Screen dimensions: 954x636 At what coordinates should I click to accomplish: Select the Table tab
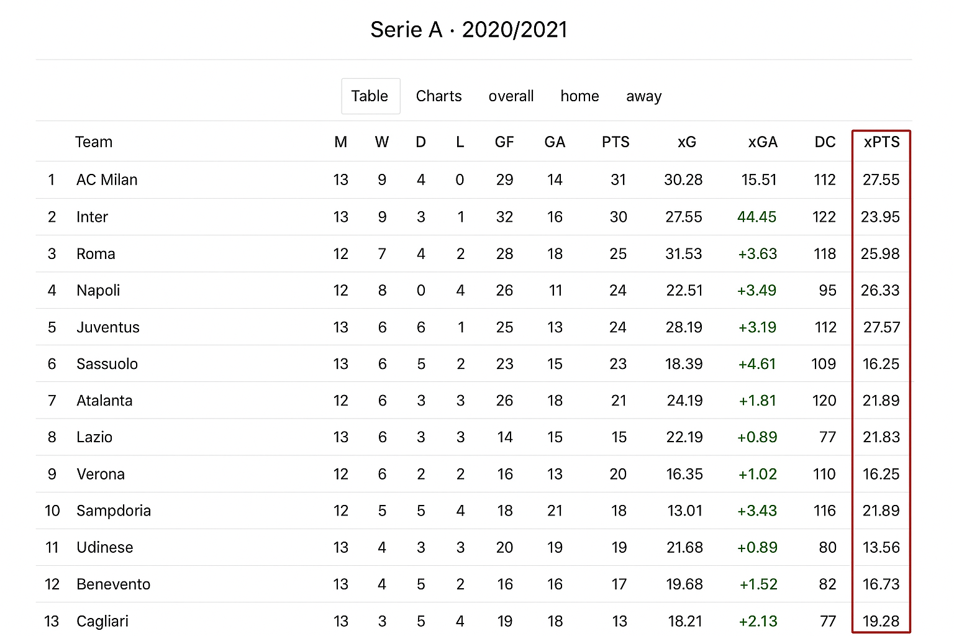[x=370, y=96]
